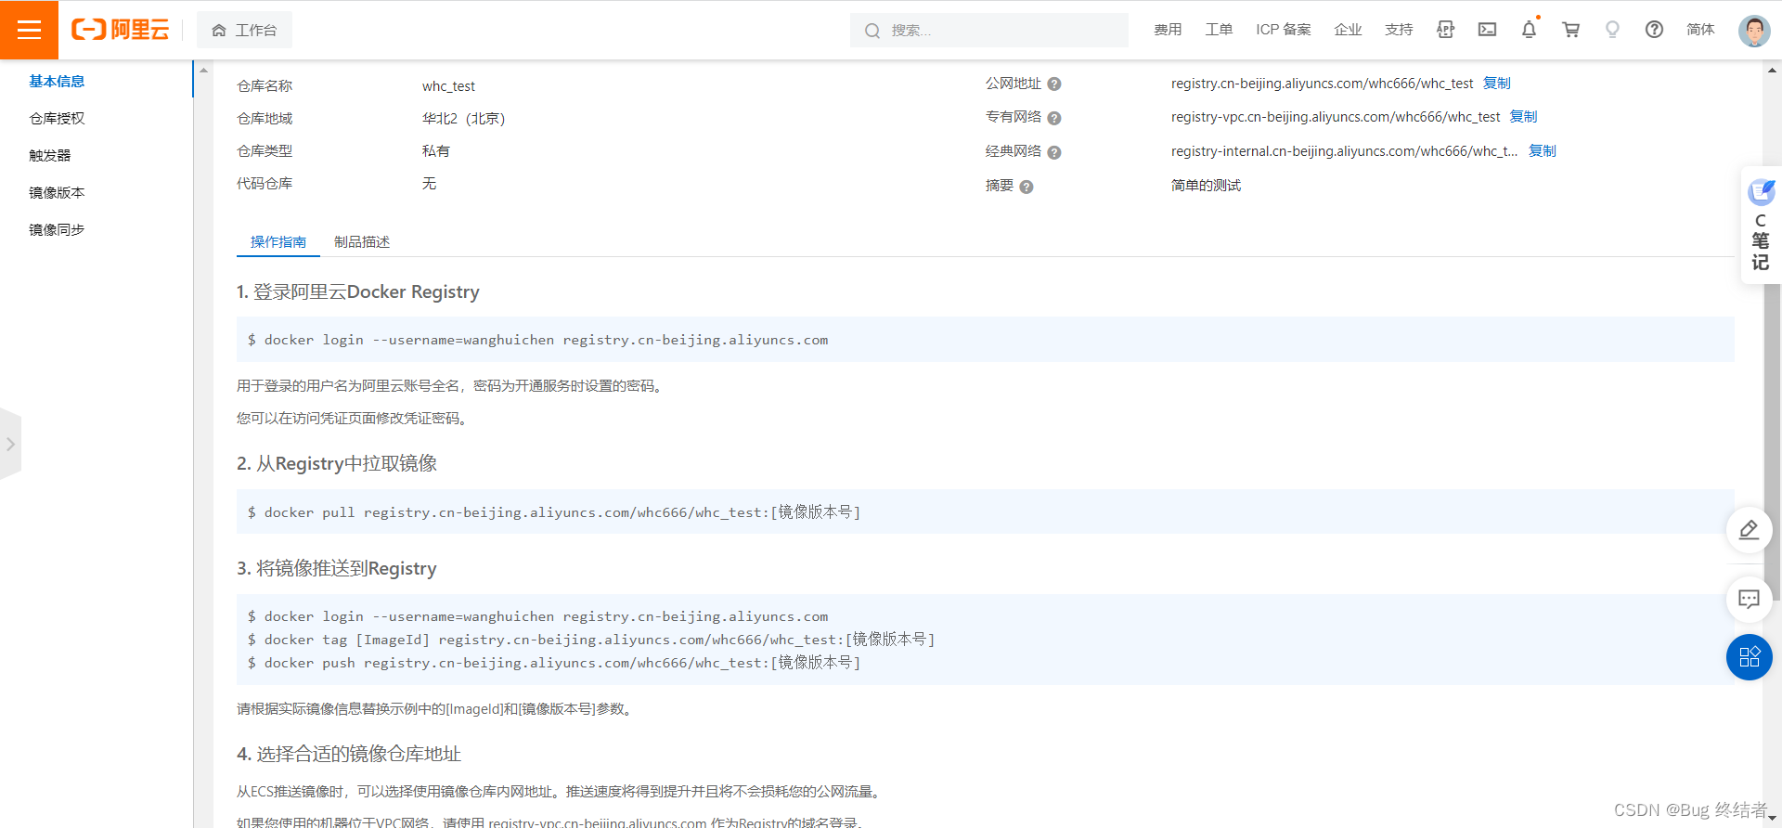Show help tooltip for 摘要
Screen dimensions: 1782x828
1027,187
